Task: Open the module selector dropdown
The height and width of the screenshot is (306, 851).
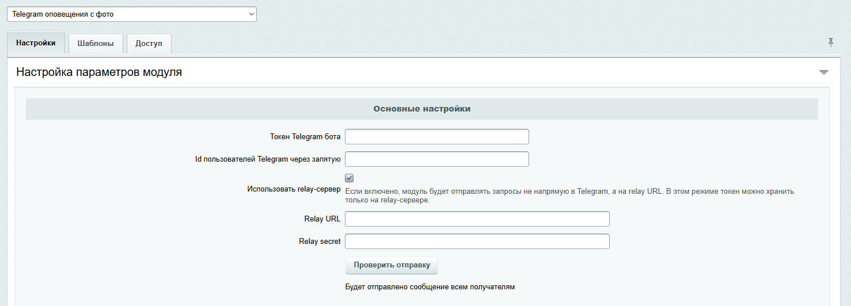Action: [x=131, y=14]
